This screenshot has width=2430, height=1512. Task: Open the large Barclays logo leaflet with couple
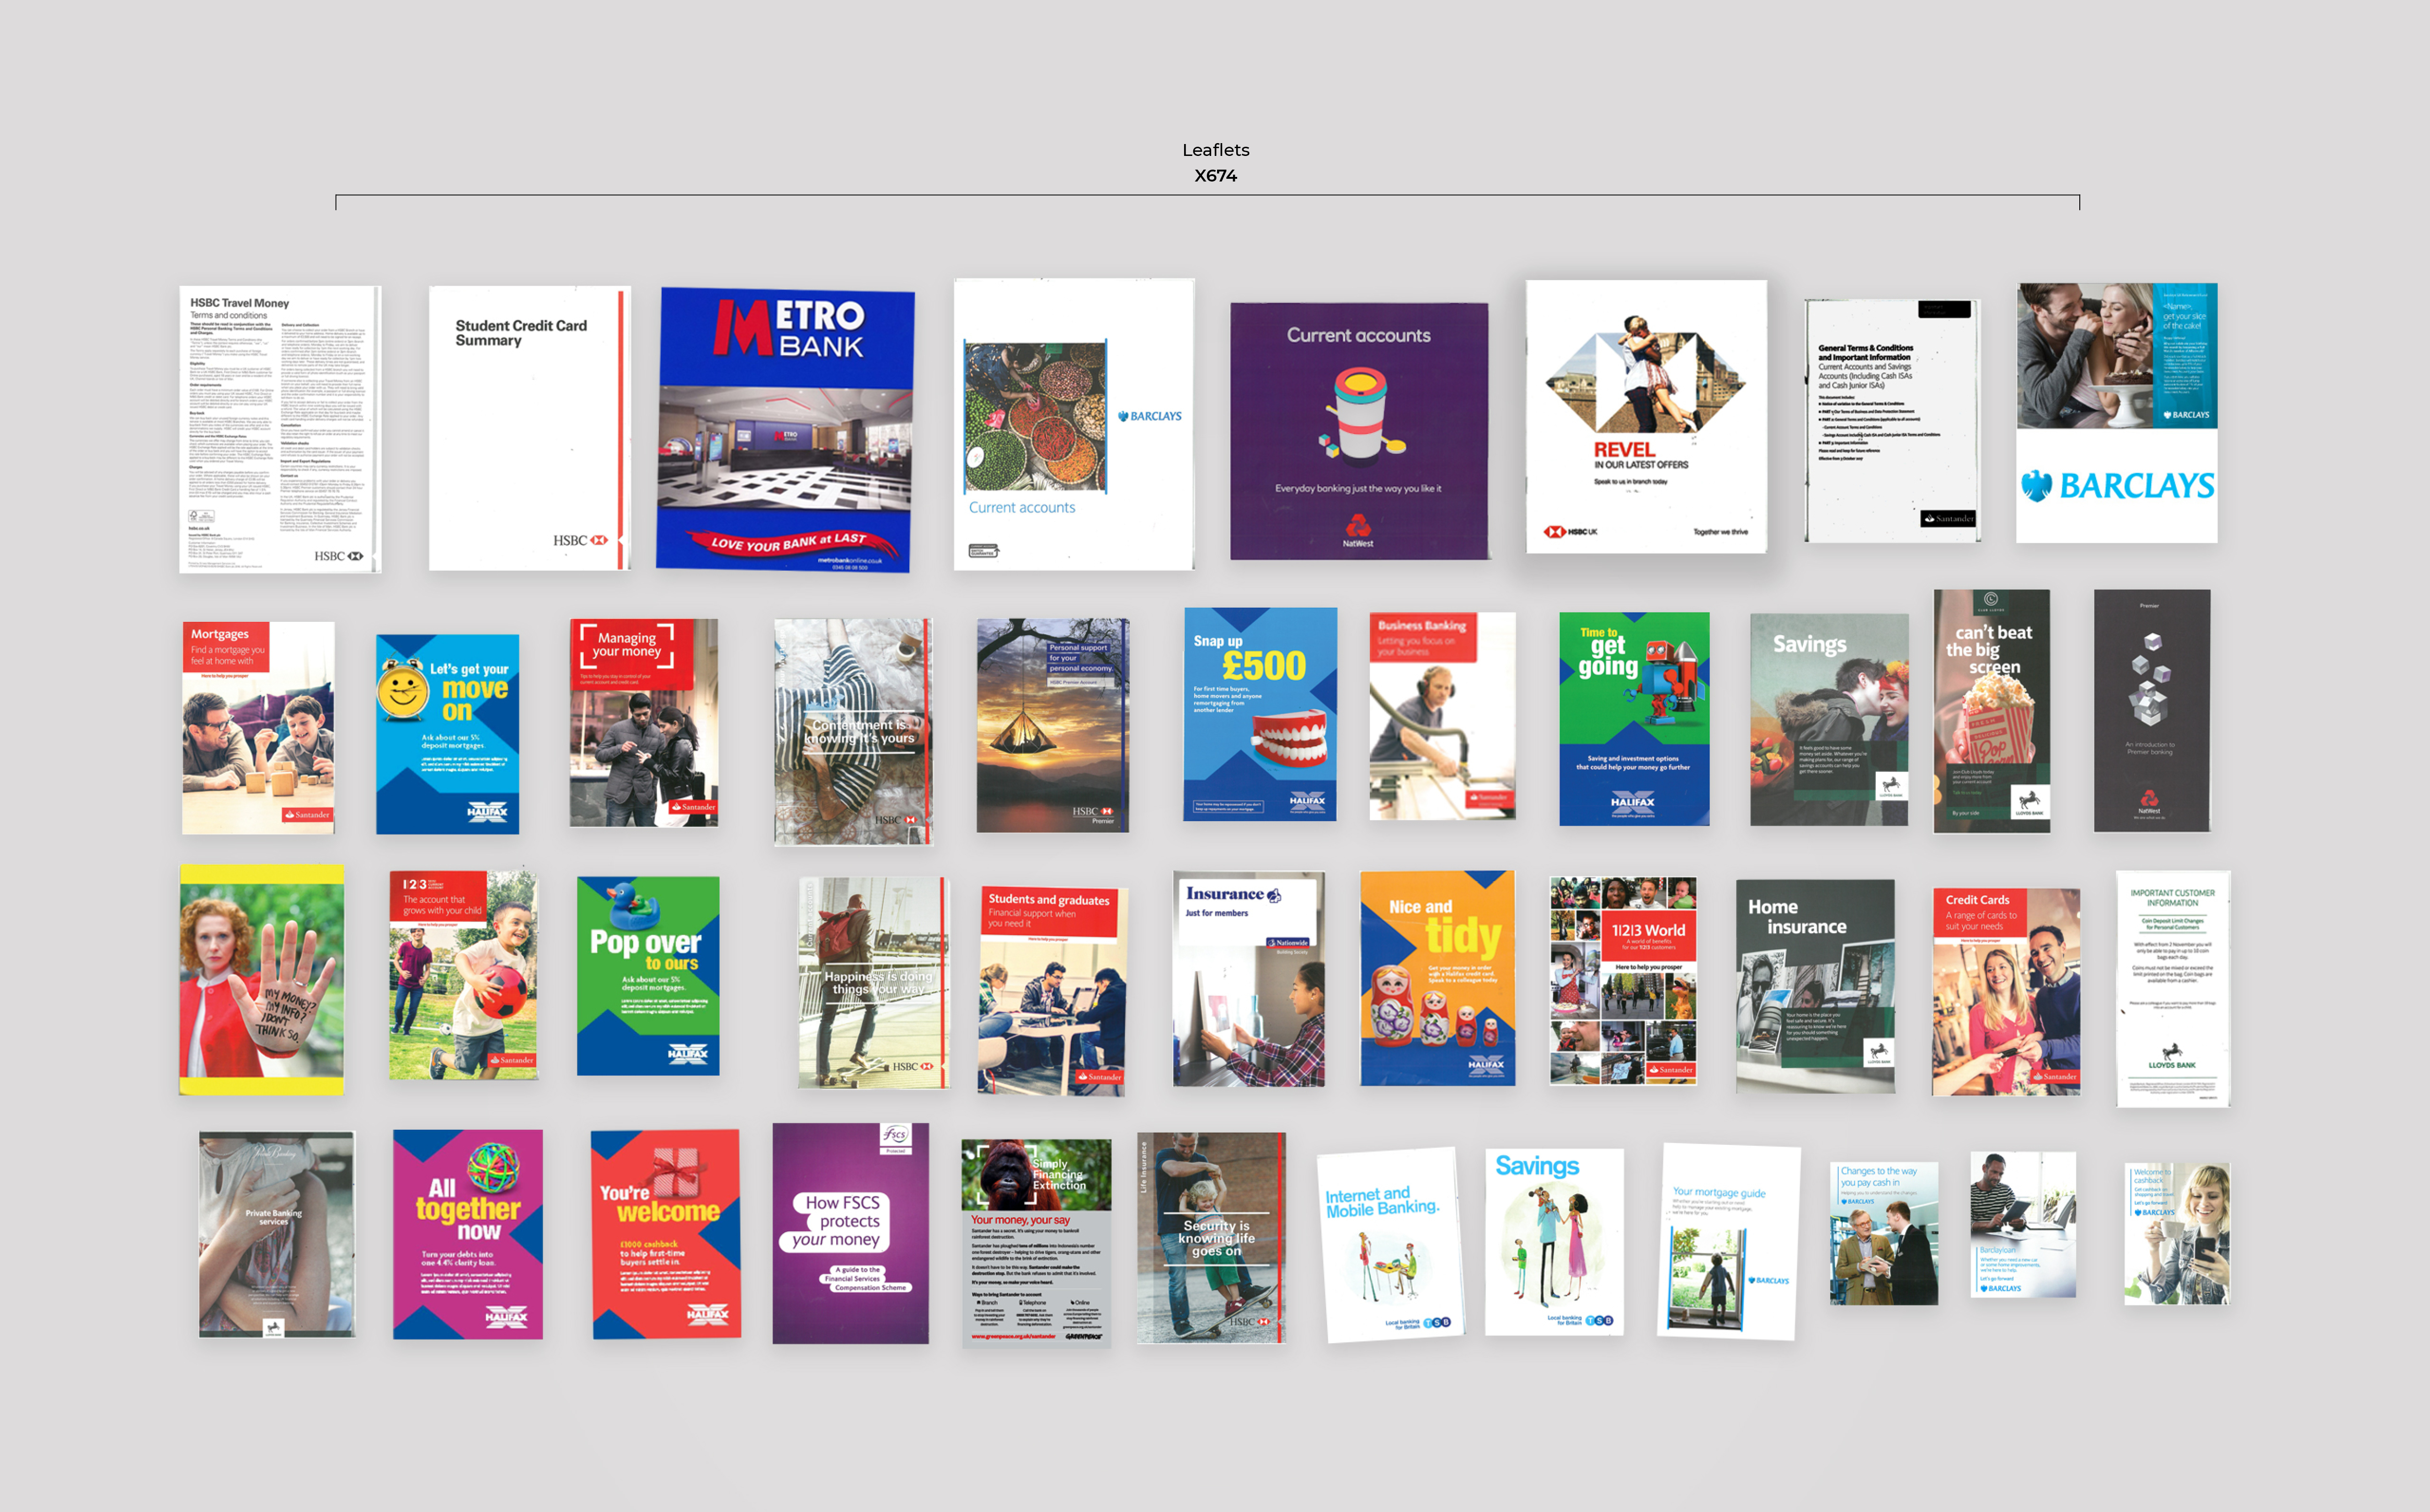tap(2116, 413)
